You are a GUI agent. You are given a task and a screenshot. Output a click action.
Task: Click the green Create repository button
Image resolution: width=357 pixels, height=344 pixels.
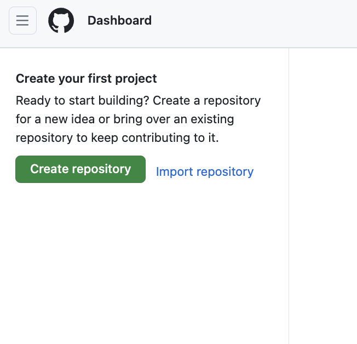(x=80, y=169)
